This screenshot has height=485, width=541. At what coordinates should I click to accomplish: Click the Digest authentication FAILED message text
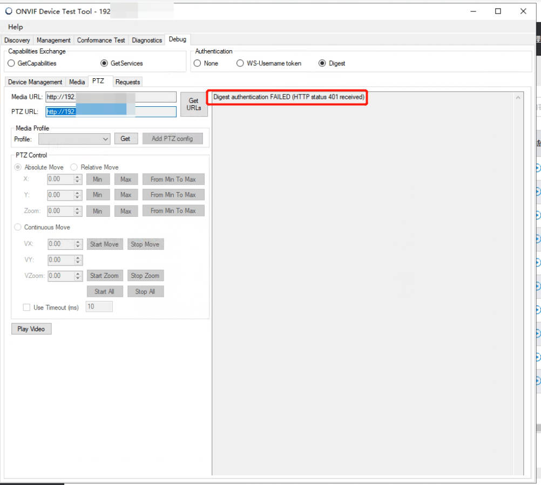(289, 97)
